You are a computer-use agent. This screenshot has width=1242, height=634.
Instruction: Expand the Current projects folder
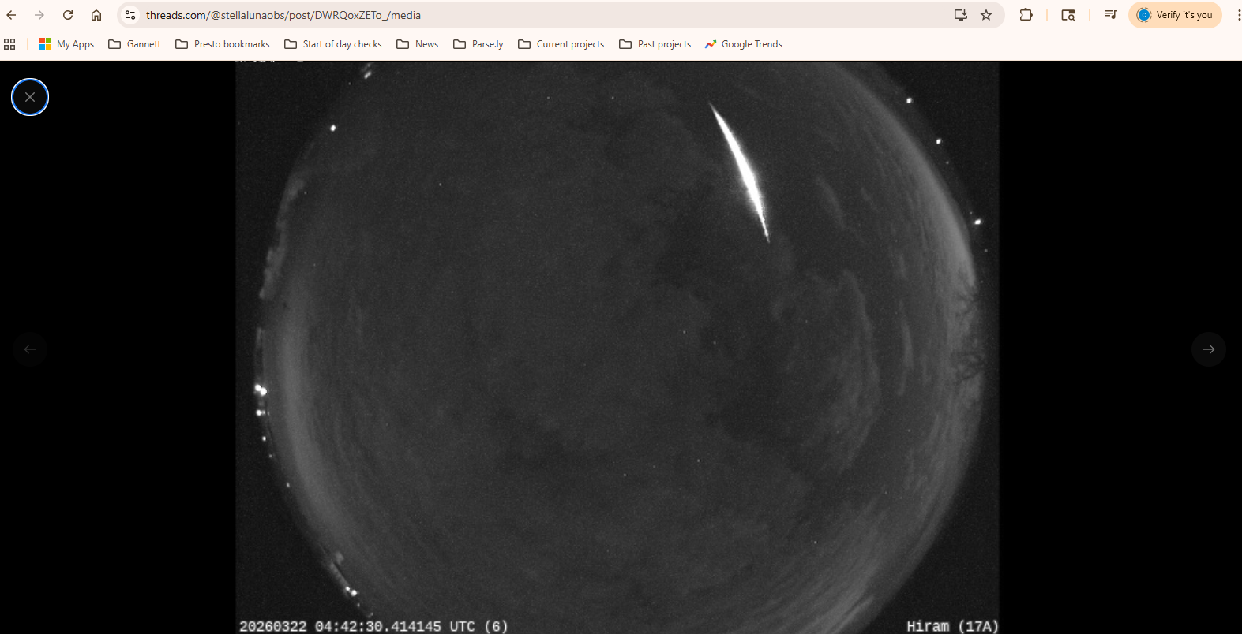[x=561, y=44]
